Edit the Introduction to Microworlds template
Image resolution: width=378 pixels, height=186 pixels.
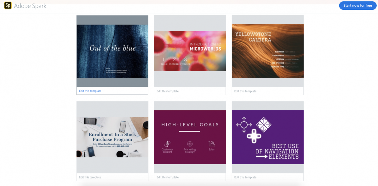[x=168, y=91]
